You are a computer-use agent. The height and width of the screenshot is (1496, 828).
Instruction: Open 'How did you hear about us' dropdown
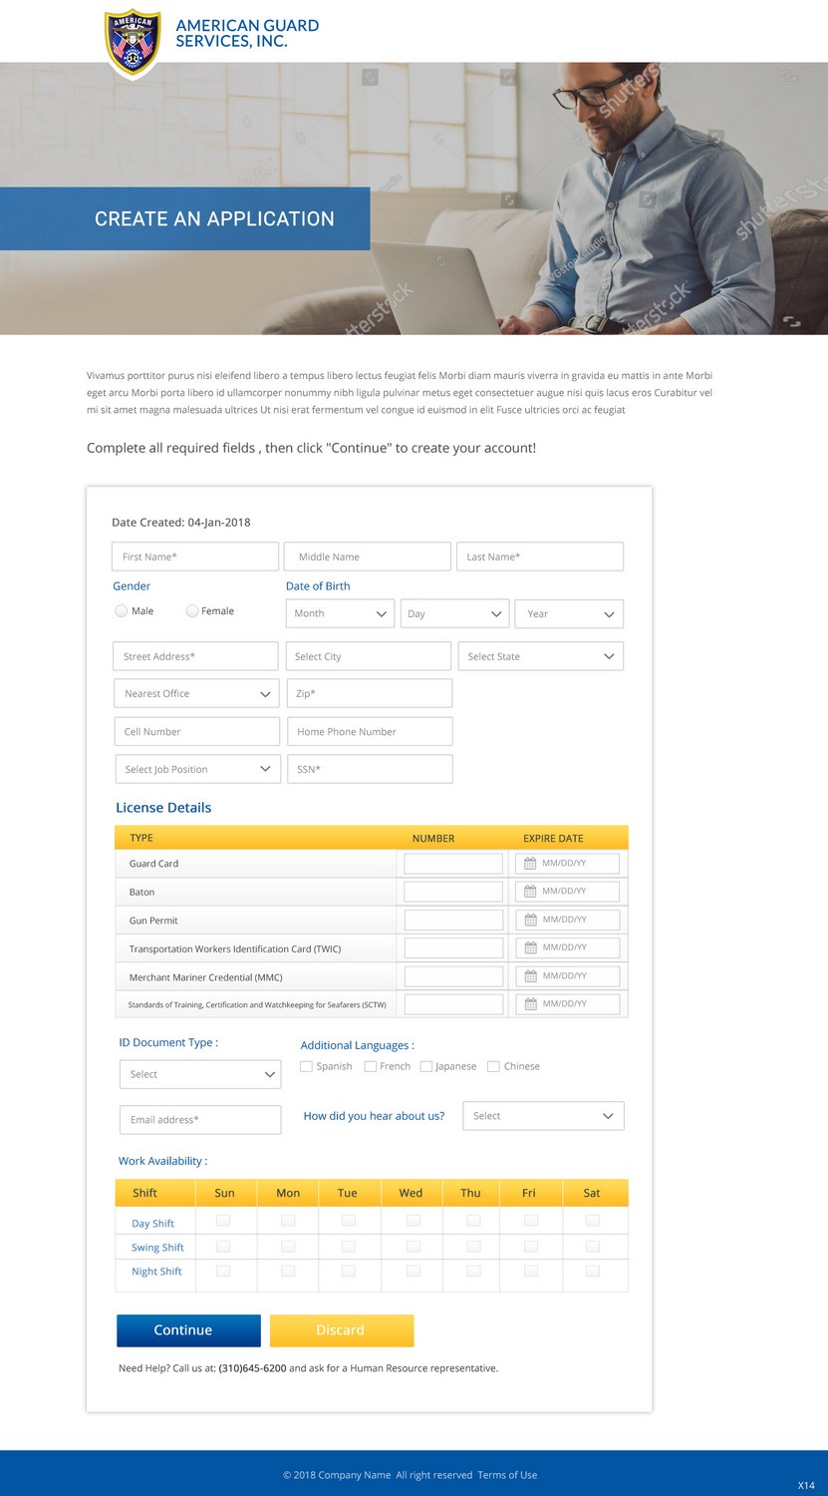[543, 1116]
